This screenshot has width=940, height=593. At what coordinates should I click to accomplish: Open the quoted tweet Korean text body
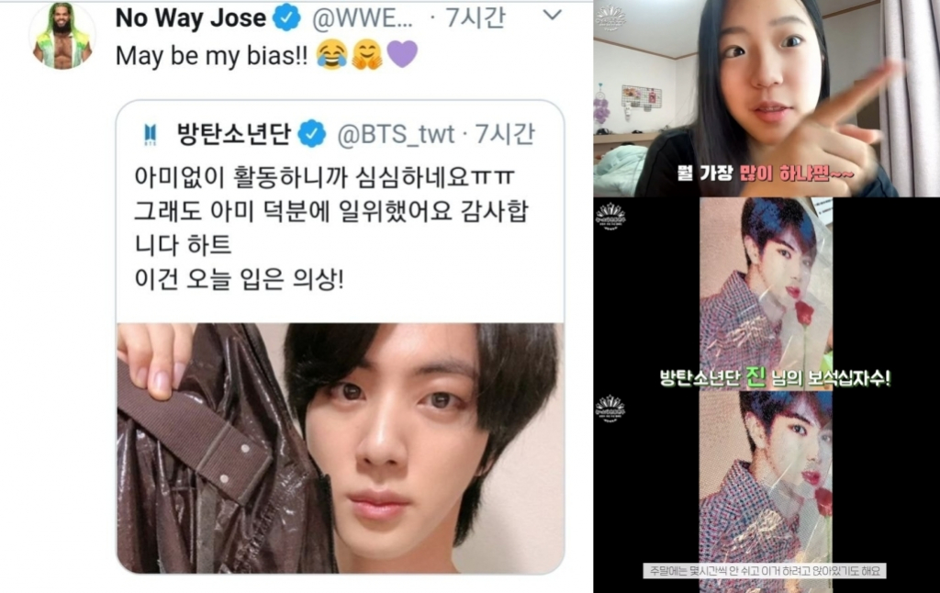coord(330,228)
